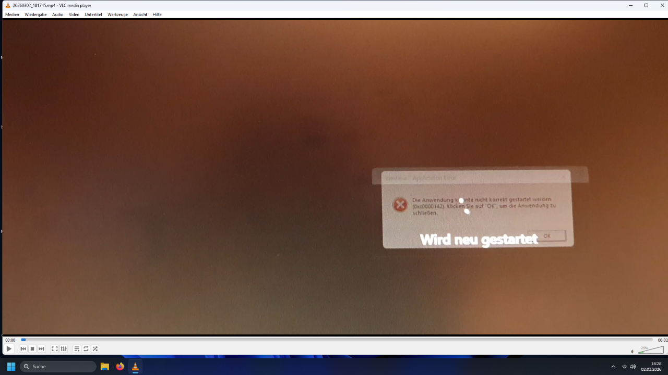Image resolution: width=668 pixels, height=375 pixels.
Task: Toggle loop repeat mode
Action: point(86,349)
